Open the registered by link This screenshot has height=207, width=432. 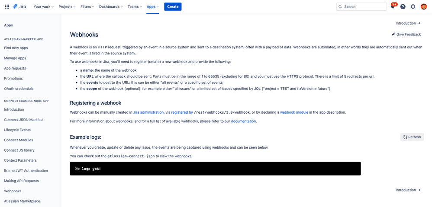tap(182, 112)
